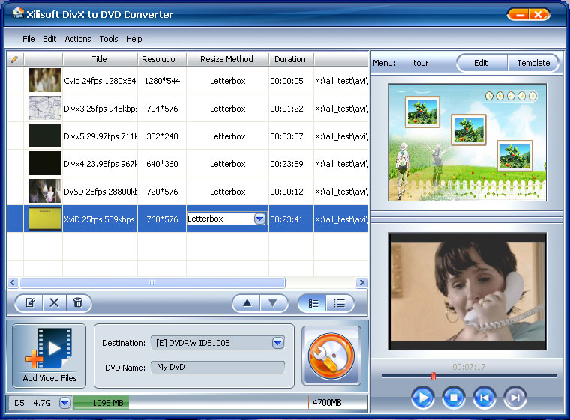The image size is (570, 420).
Task: Click the title XviD 25fps 559kbps
Action: coord(99,219)
